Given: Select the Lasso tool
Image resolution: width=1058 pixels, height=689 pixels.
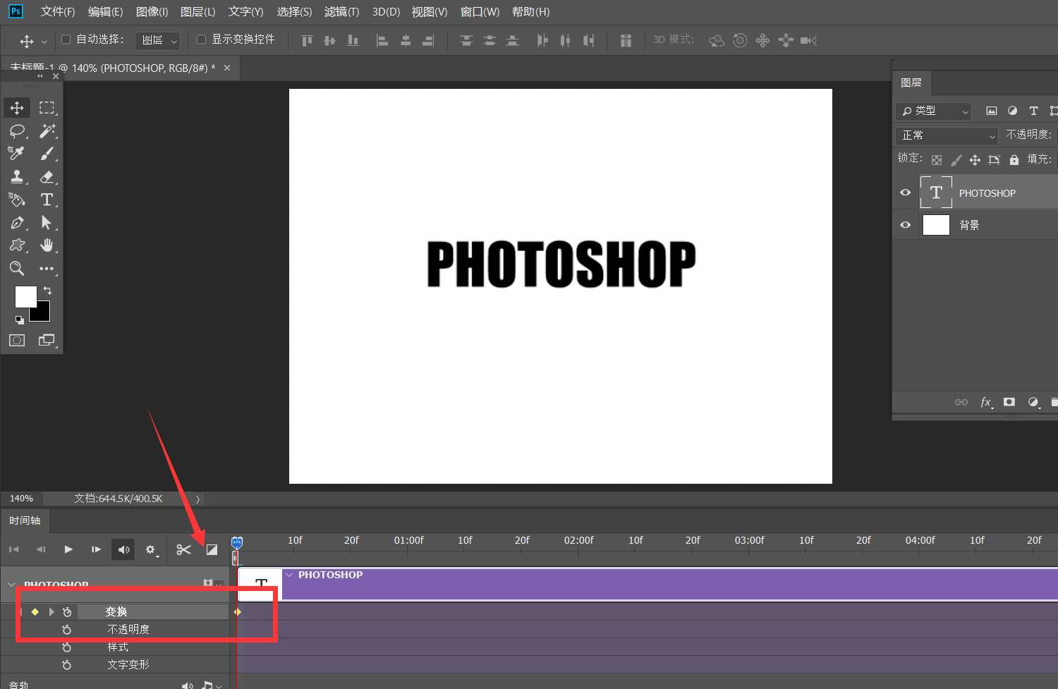Looking at the screenshot, I should tap(17, 131).
